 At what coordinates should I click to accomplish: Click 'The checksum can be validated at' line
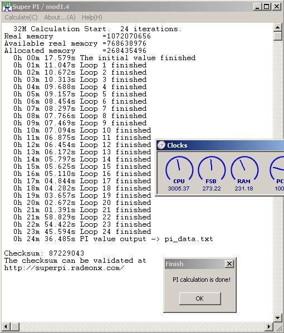click(75, 261)
